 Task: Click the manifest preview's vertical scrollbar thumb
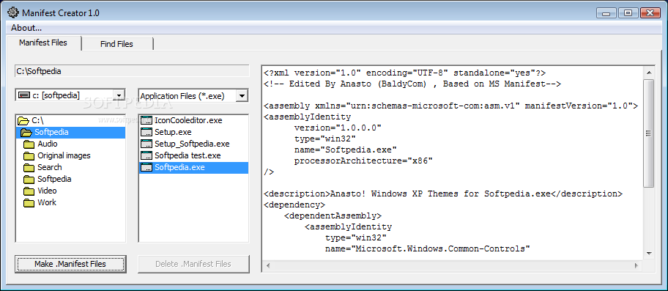click(x=648, y=133)
